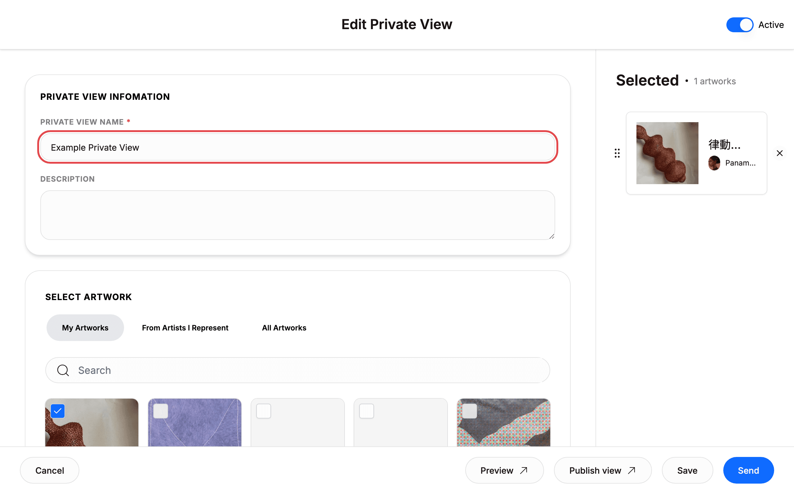
Task: Switch to the My Artworks tab
Action: click(85, 328)
